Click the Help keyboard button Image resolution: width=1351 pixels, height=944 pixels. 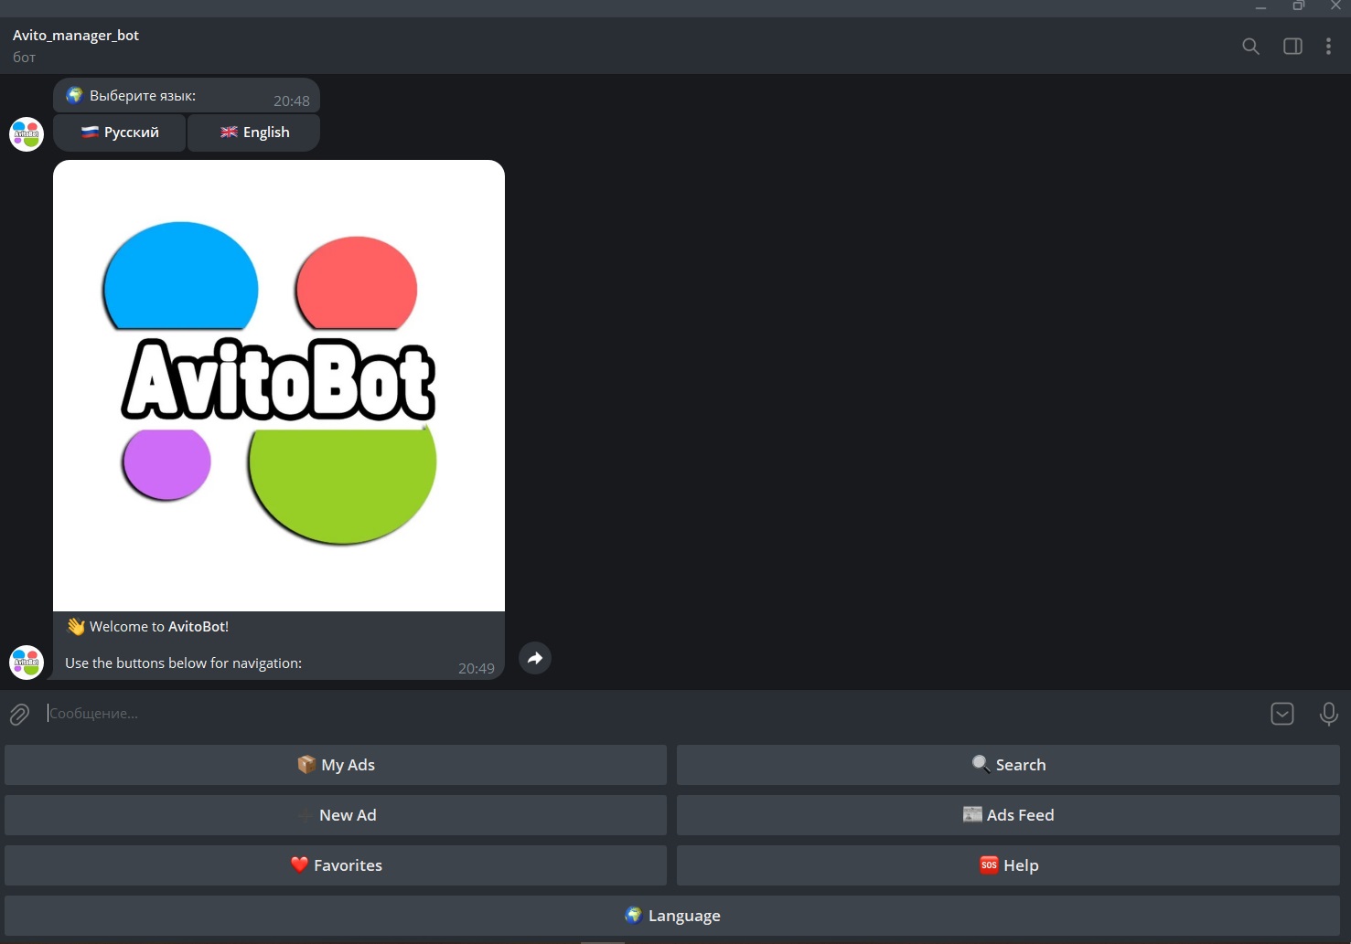[x=1008, y=865]
